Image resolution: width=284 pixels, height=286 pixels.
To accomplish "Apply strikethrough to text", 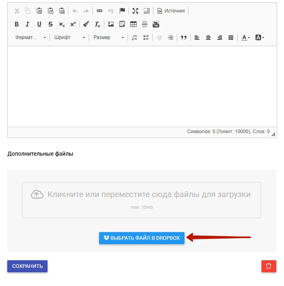I will (50, 24).
